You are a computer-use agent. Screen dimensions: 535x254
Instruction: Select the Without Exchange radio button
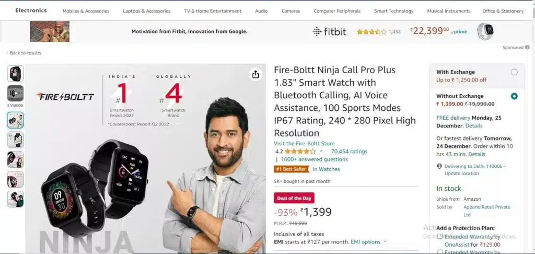pyautogui.click(x=514, y=96)
